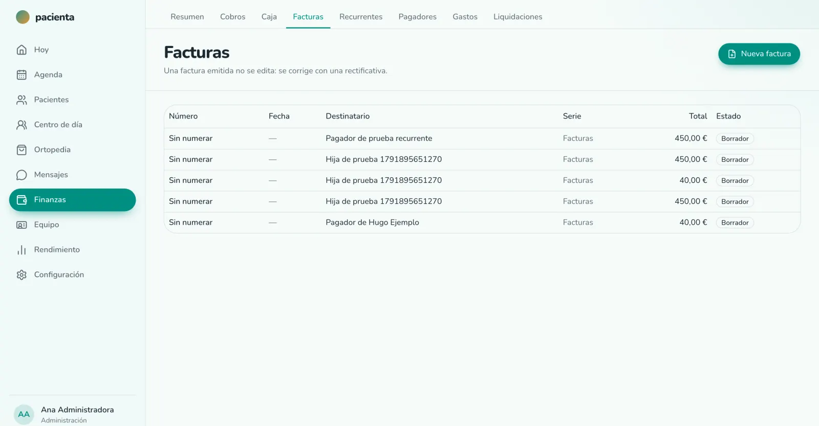The height and width of the screenshot is (426, 819).
Task: Click the Ortopedia shopping bag icon
Action: 21,150
